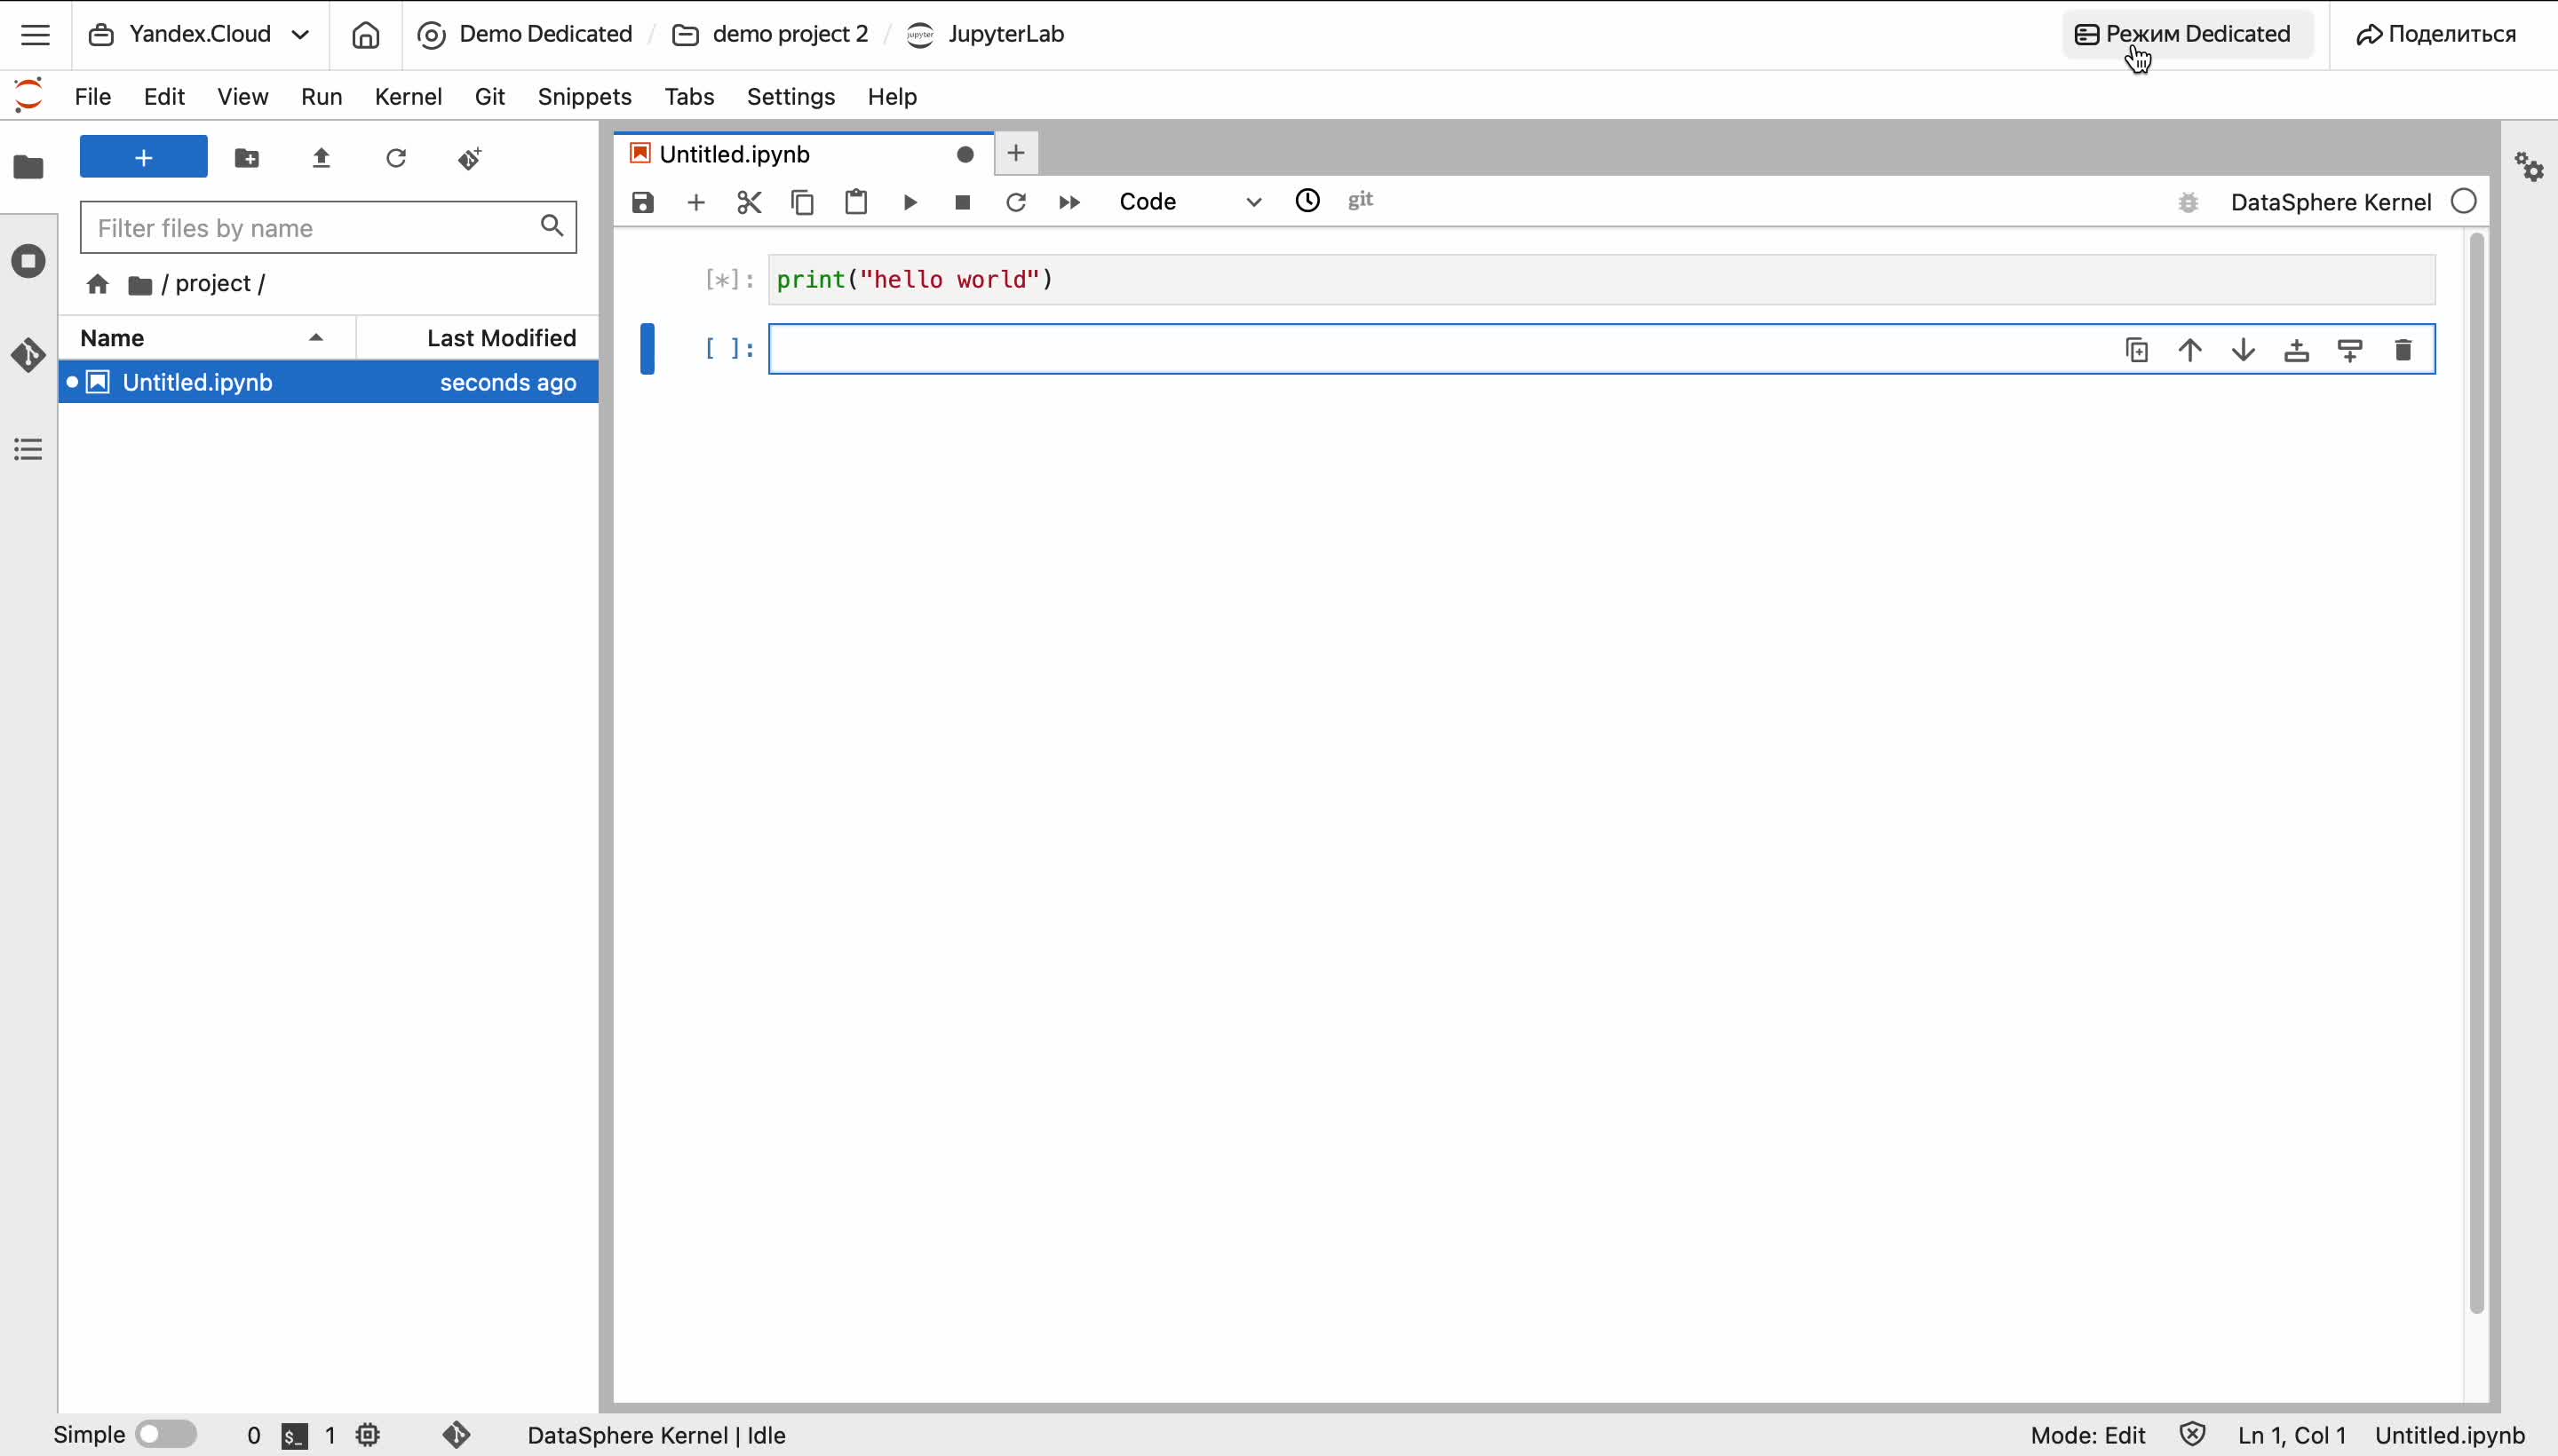Open the Run menu
Image resolution: width=2558 pixels, height=1456 pixels.
[322, 97]
